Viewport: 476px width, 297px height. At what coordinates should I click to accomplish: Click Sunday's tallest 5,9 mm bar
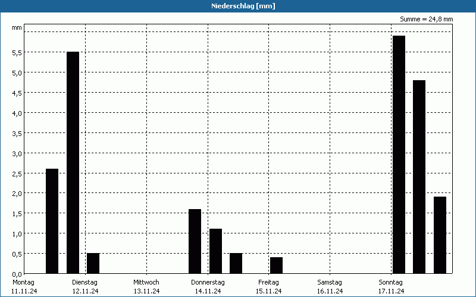[399, 154]
